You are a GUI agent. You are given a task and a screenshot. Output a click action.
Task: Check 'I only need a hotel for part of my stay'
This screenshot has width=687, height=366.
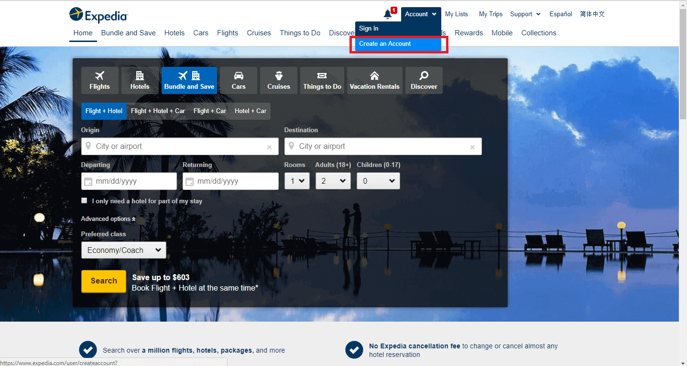tap(85, 200)
